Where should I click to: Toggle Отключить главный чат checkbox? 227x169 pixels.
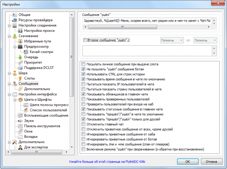coord(84,124)
